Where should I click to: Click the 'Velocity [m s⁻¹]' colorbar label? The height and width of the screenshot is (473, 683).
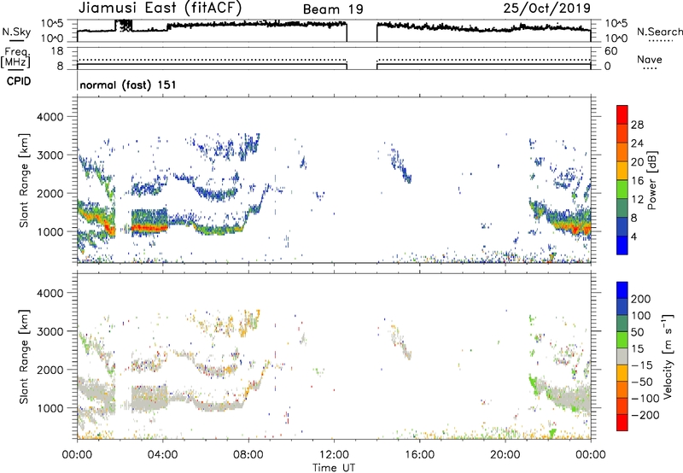tap(668, 356)
